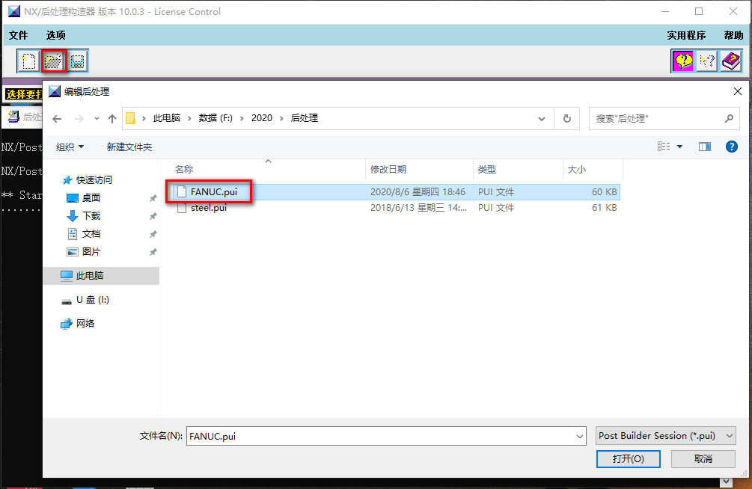Expand the view options dropdown arrow
Image resolution: width=752 pixels, height=489 pixels.
click(x=679, y=147)
